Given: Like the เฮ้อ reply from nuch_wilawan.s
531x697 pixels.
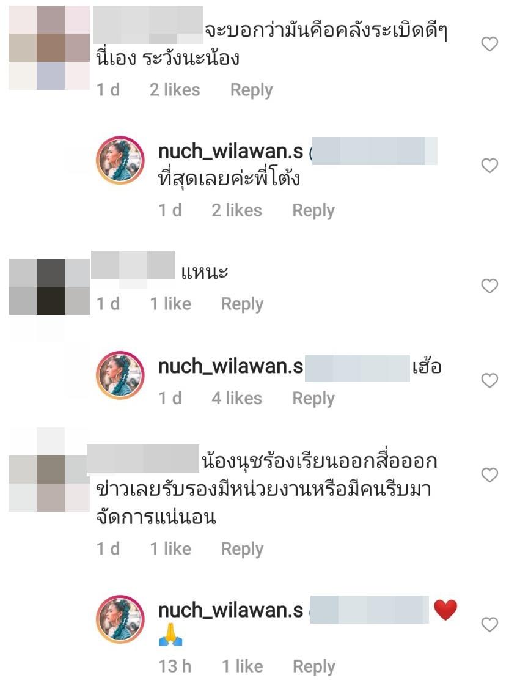Looking at the screenshot, I should point(489,380).
